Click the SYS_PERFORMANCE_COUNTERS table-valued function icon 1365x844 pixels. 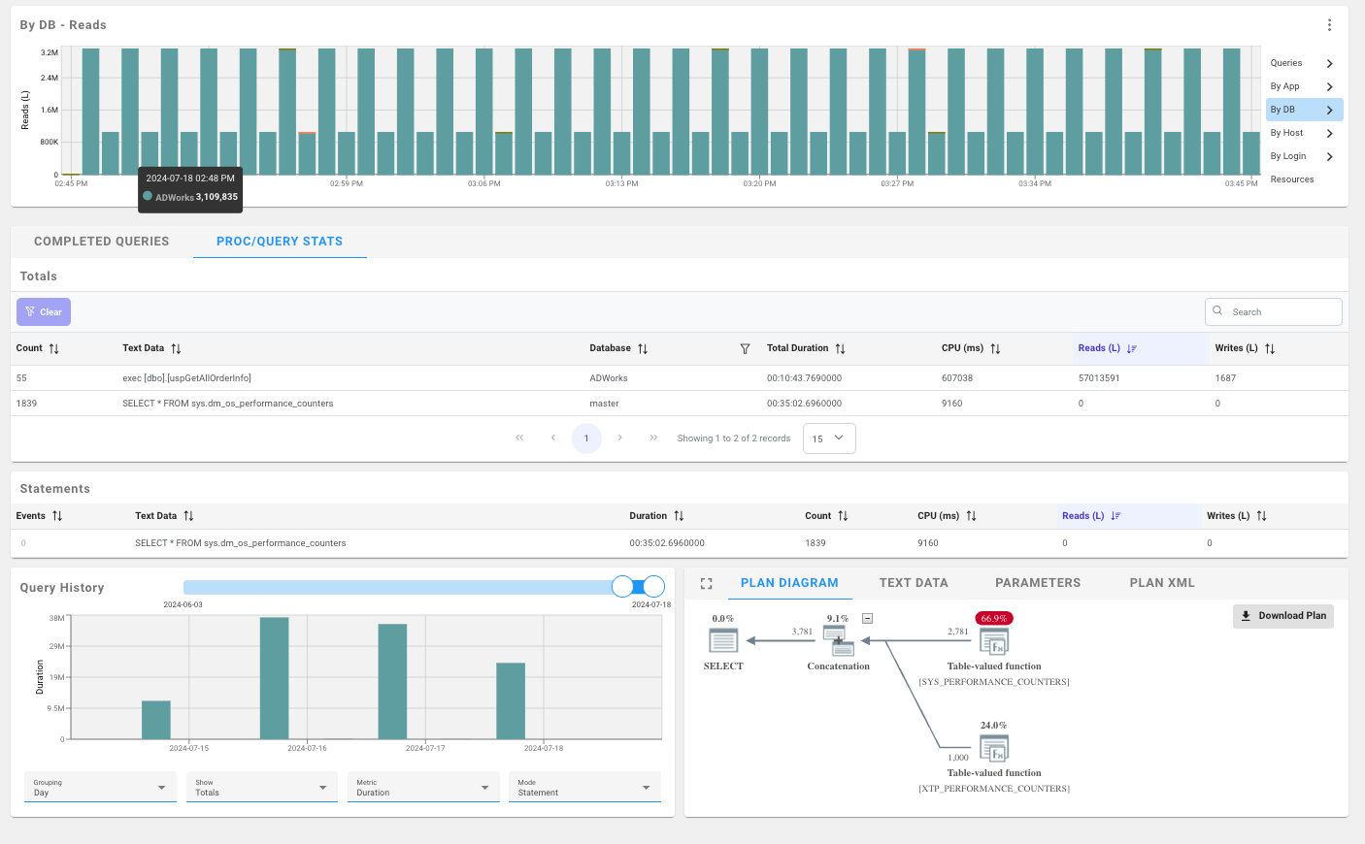pyautogui.click(x=993, y=640)
